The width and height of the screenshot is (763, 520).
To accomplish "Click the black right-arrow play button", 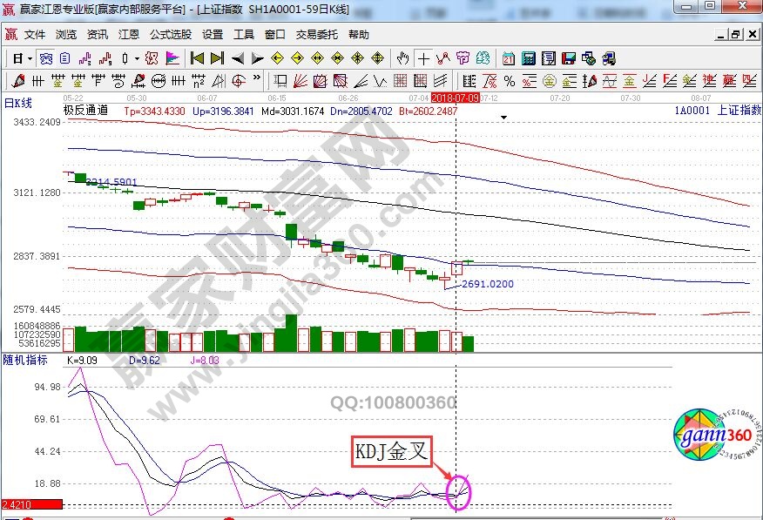I will point(257,58).
